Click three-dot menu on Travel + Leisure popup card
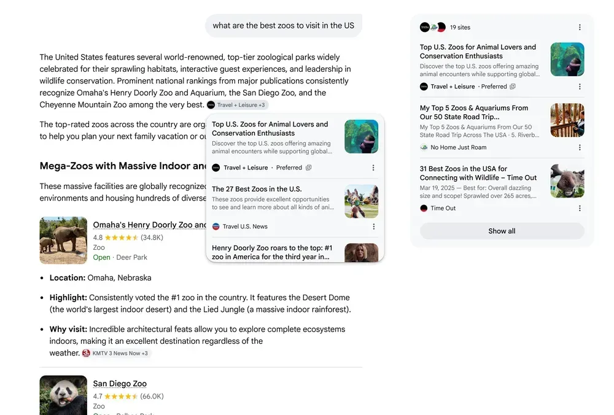The width and height of the screenshot is (614, 415). coord(373,168)
